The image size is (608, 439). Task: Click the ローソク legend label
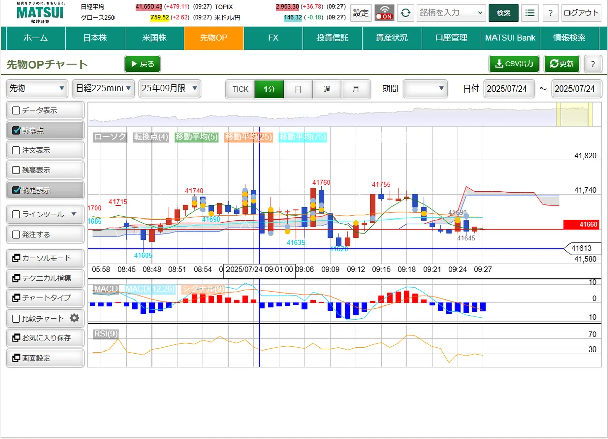click(110, 137)
